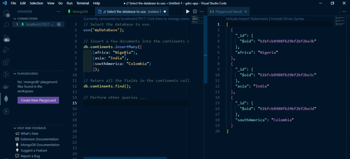Click "southAmerica": "Colombia" in result
The width and height of the screenshot is (350, 159).
tap(265, 120)
